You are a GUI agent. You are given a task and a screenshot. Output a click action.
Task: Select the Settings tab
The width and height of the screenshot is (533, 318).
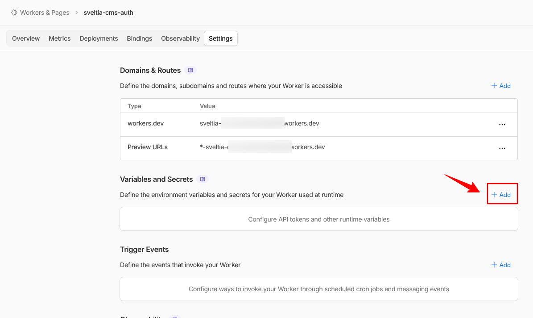221,38
